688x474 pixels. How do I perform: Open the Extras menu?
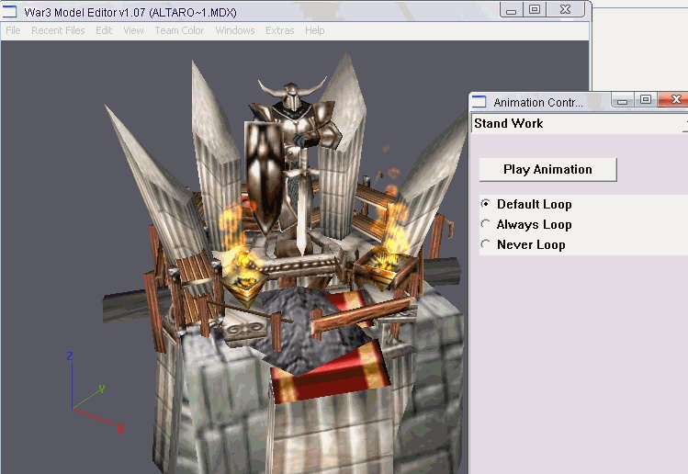pos(279,30)
